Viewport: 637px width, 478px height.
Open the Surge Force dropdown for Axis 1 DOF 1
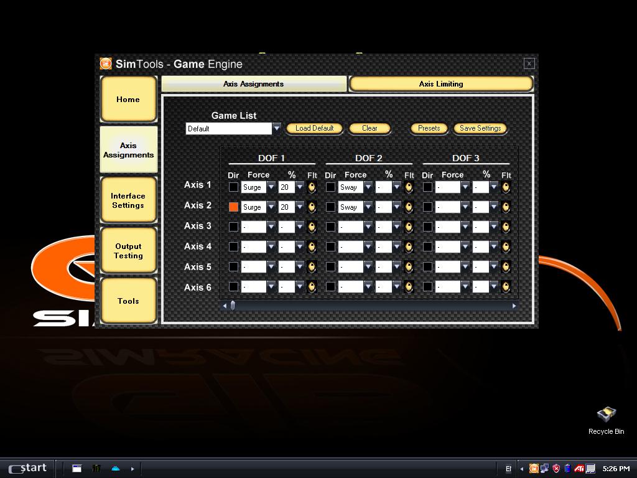[271, 187]
